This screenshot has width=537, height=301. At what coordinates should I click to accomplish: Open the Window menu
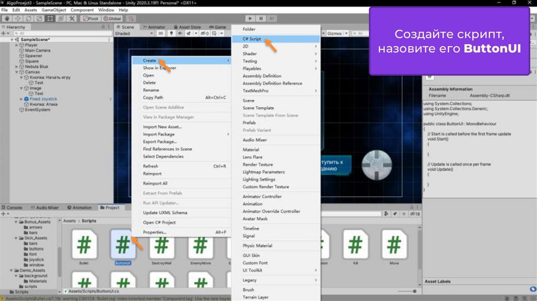pyautogui.click(x=106, y=10)
